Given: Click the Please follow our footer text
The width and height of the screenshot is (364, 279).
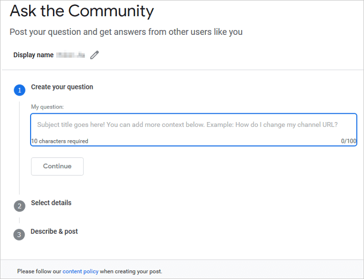Looking at the screenshot, I should (39, 271).
